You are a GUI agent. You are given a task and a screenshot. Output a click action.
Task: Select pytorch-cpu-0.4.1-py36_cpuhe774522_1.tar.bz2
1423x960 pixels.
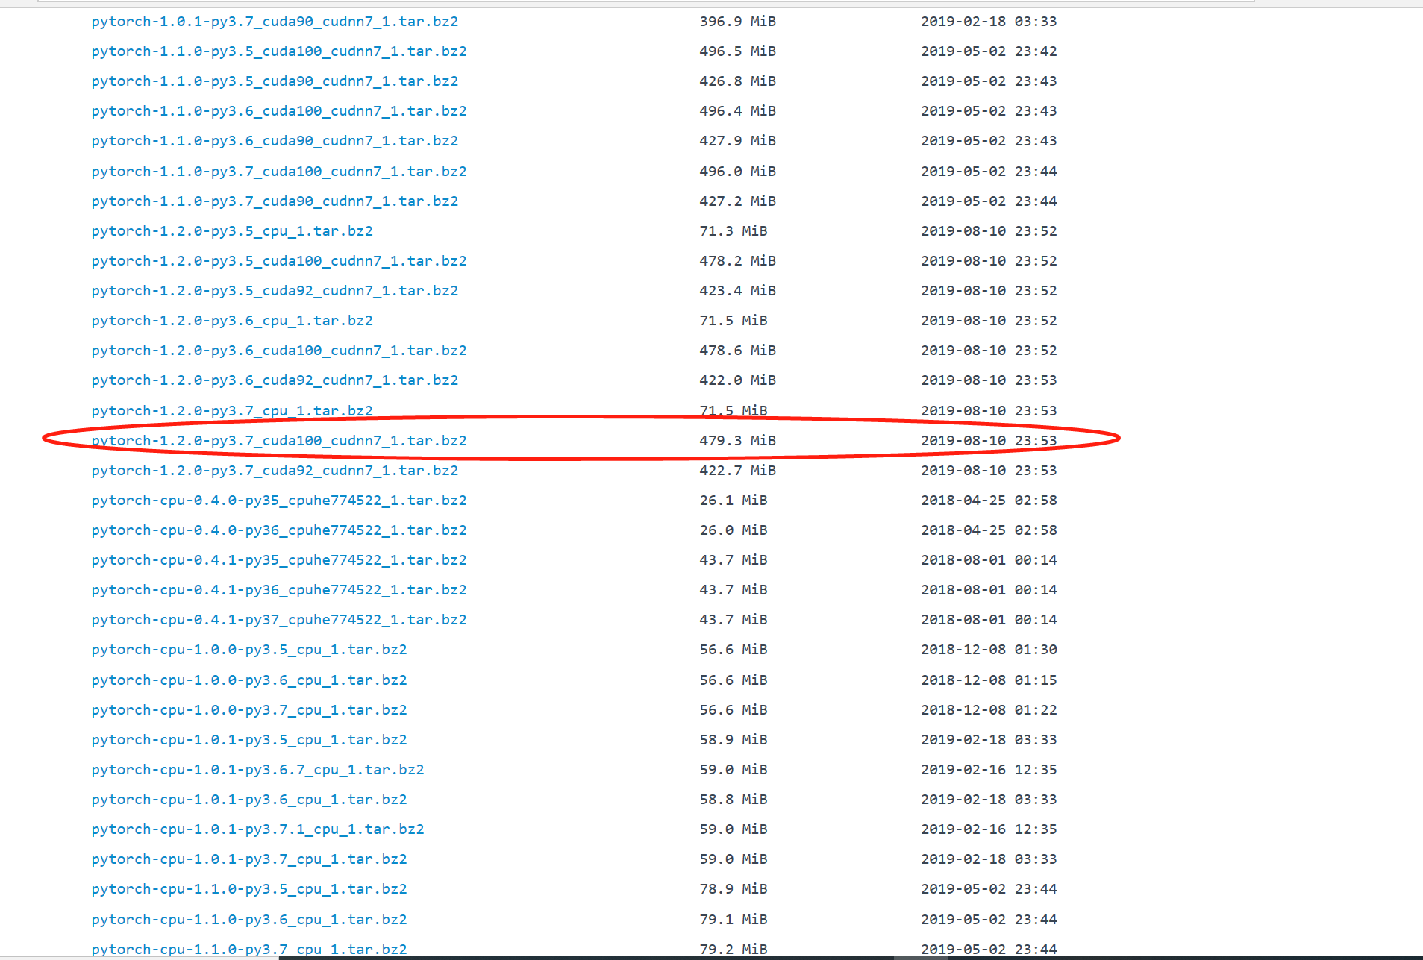(279, 590)
